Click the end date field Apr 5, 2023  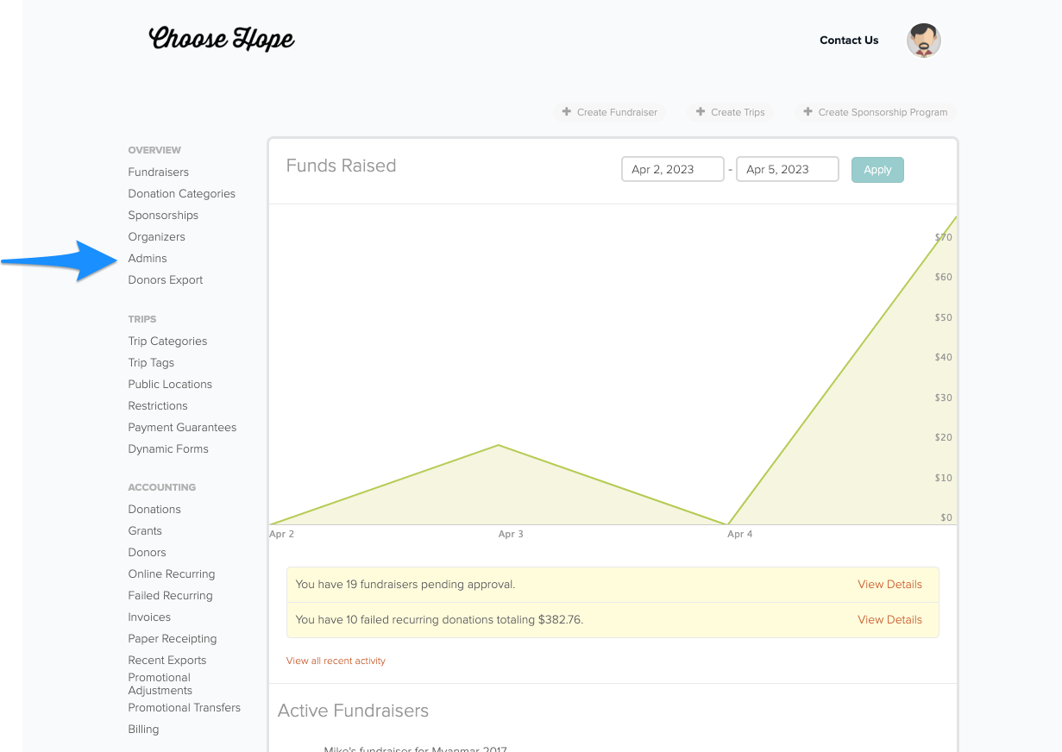[788, 169]
